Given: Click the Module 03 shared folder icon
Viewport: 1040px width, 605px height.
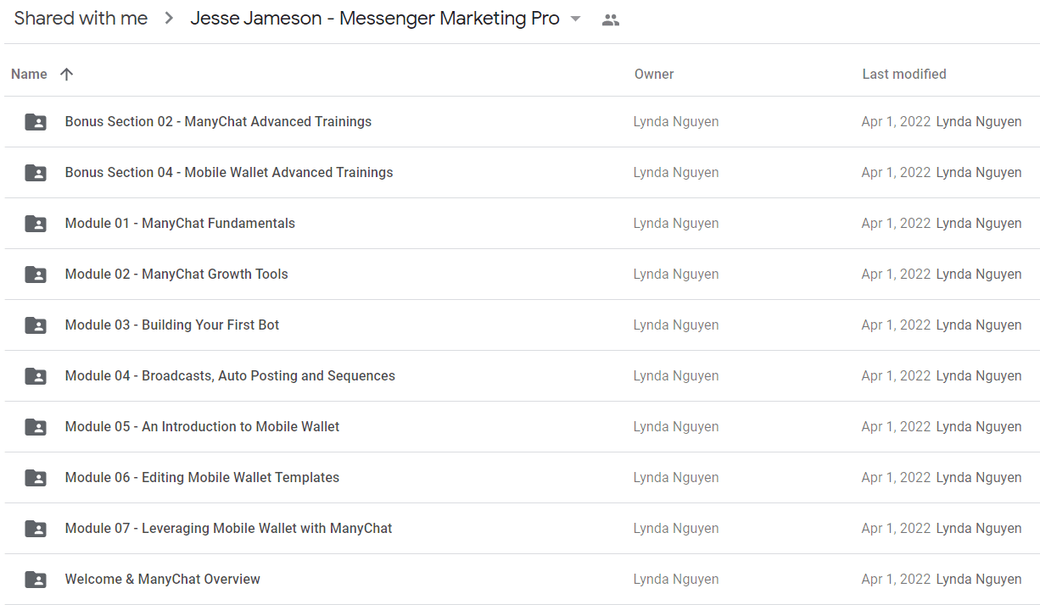Looking at the screenshot, I should point(36,325).
